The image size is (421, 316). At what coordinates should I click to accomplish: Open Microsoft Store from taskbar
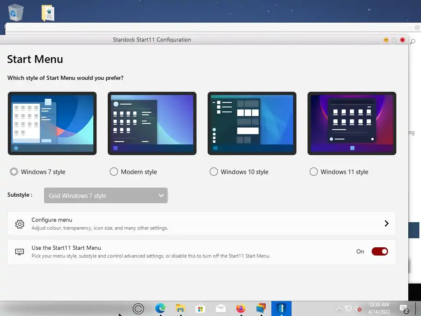click(200, 309)
